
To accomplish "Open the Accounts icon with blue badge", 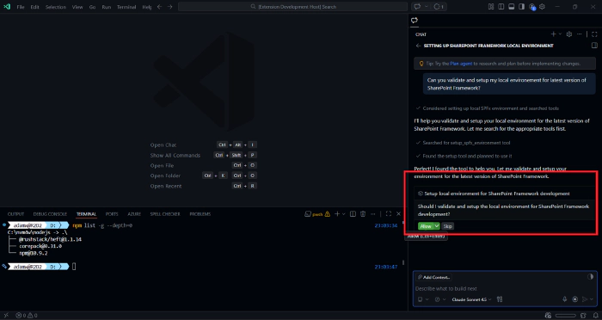I will pyautogui.click(x=532, y=7).
